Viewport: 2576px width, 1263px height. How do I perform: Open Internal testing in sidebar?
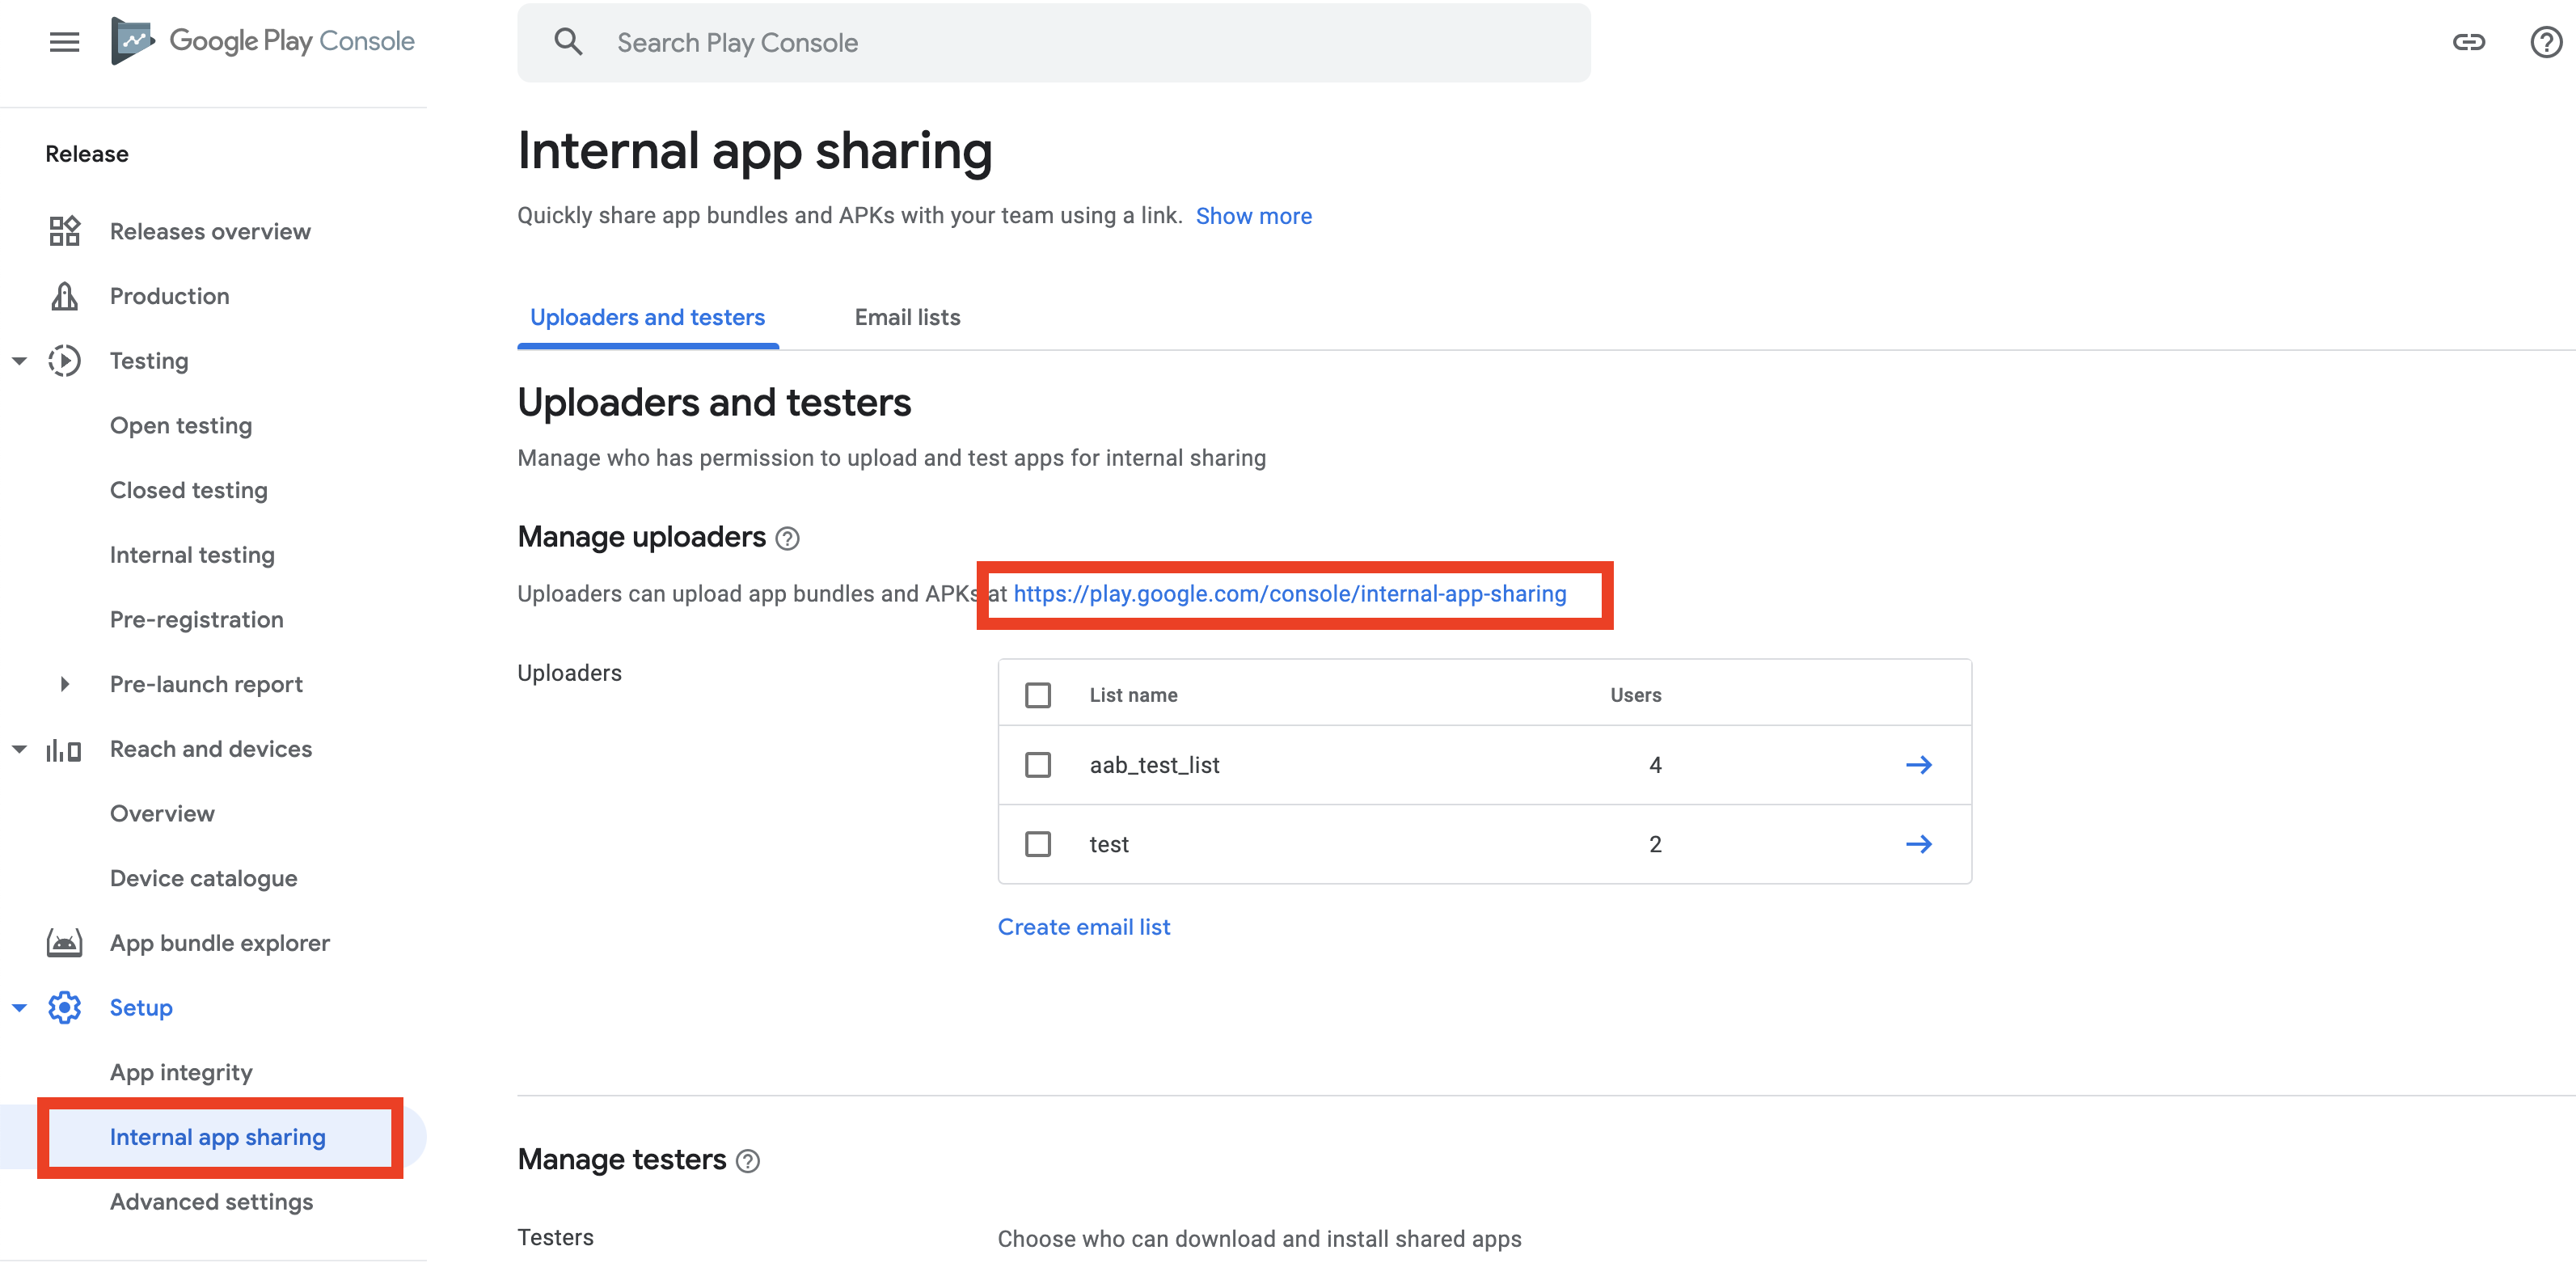point(192,555)
